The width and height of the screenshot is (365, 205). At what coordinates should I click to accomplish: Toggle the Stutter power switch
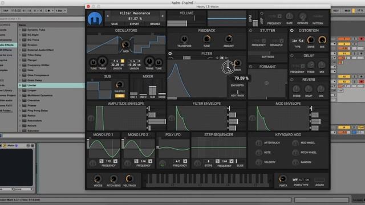251,30
